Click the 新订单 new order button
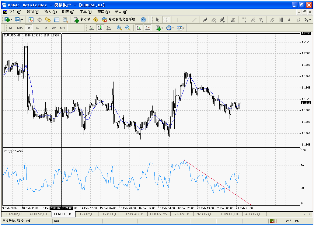The width and height of the screenshot is (314, 225). coord(82,20)
